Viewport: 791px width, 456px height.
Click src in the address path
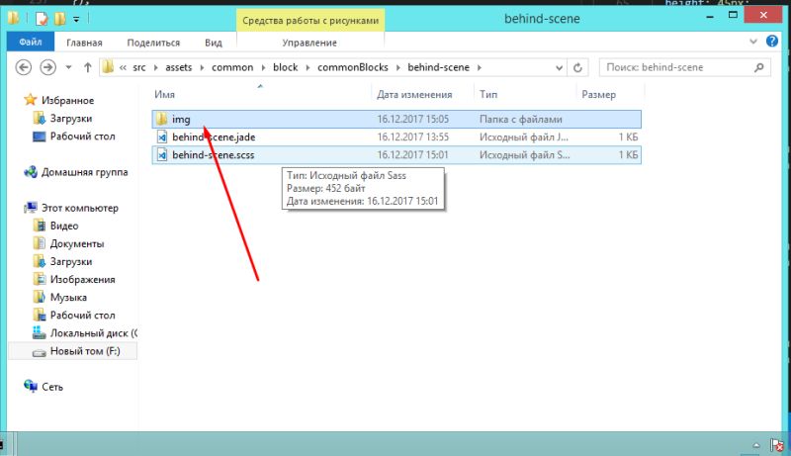[x=139, y=67]
